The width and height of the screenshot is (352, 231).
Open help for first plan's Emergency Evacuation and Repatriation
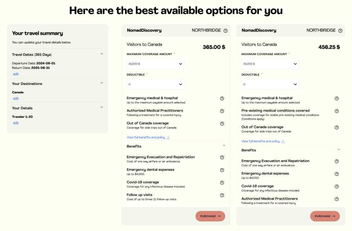222,157
